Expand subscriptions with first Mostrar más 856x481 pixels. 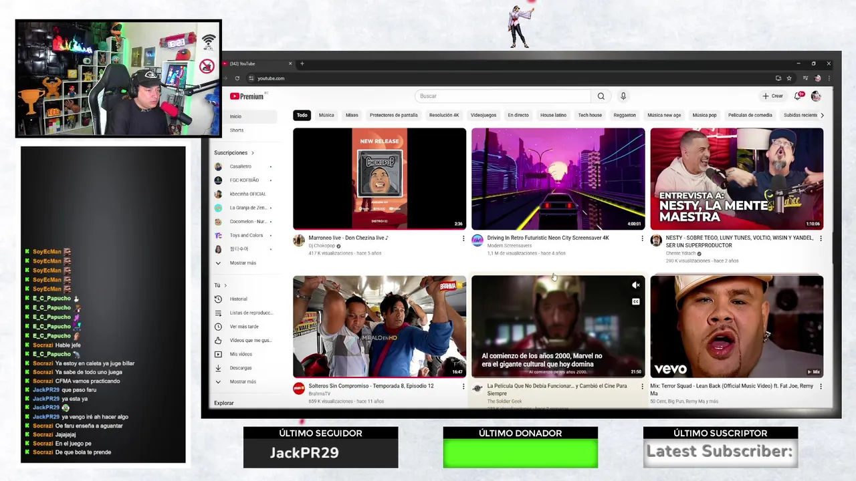[x=243, y=263]
